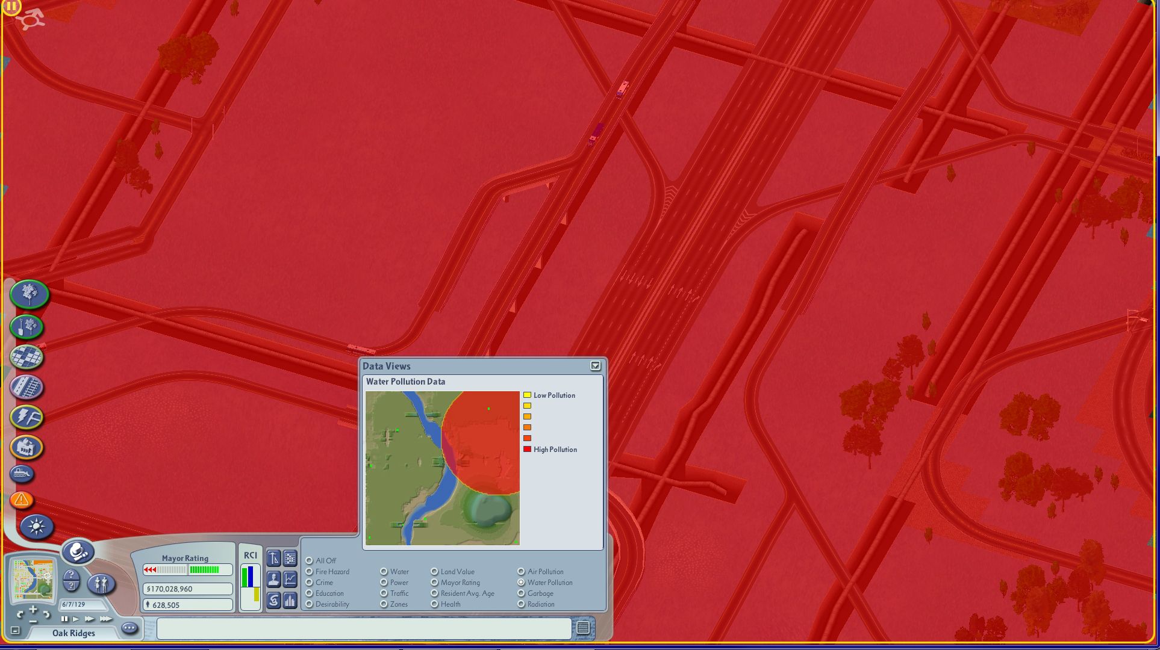The height and width of the screenshot is (650, 1160).
Task: Select the Mayor Rating data view
Action: (455, 582)
